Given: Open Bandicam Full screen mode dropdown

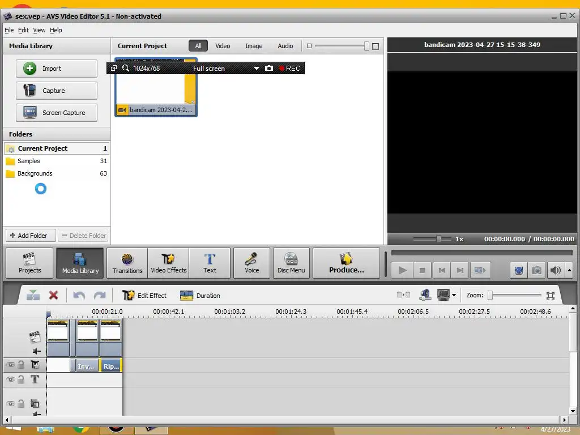Looking at the screenshot, I should point(257,69).
